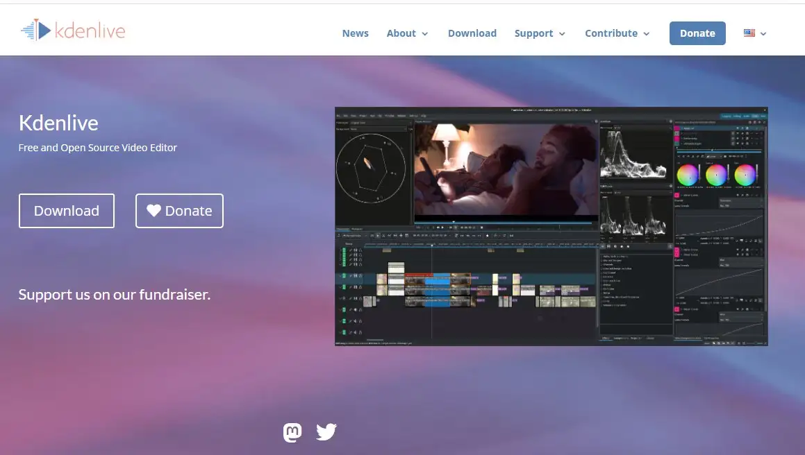Open the News page from the navigation

pos(355,33)
